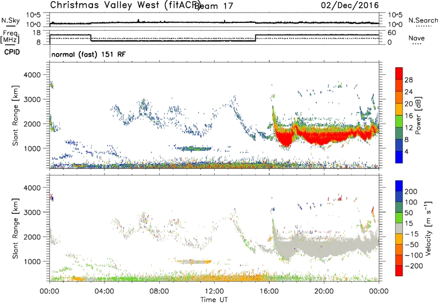
Task: Click the 16:00 time axis label
Action: (x=269, y=292)
